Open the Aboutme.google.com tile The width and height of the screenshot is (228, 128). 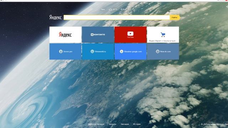point(130,52)
